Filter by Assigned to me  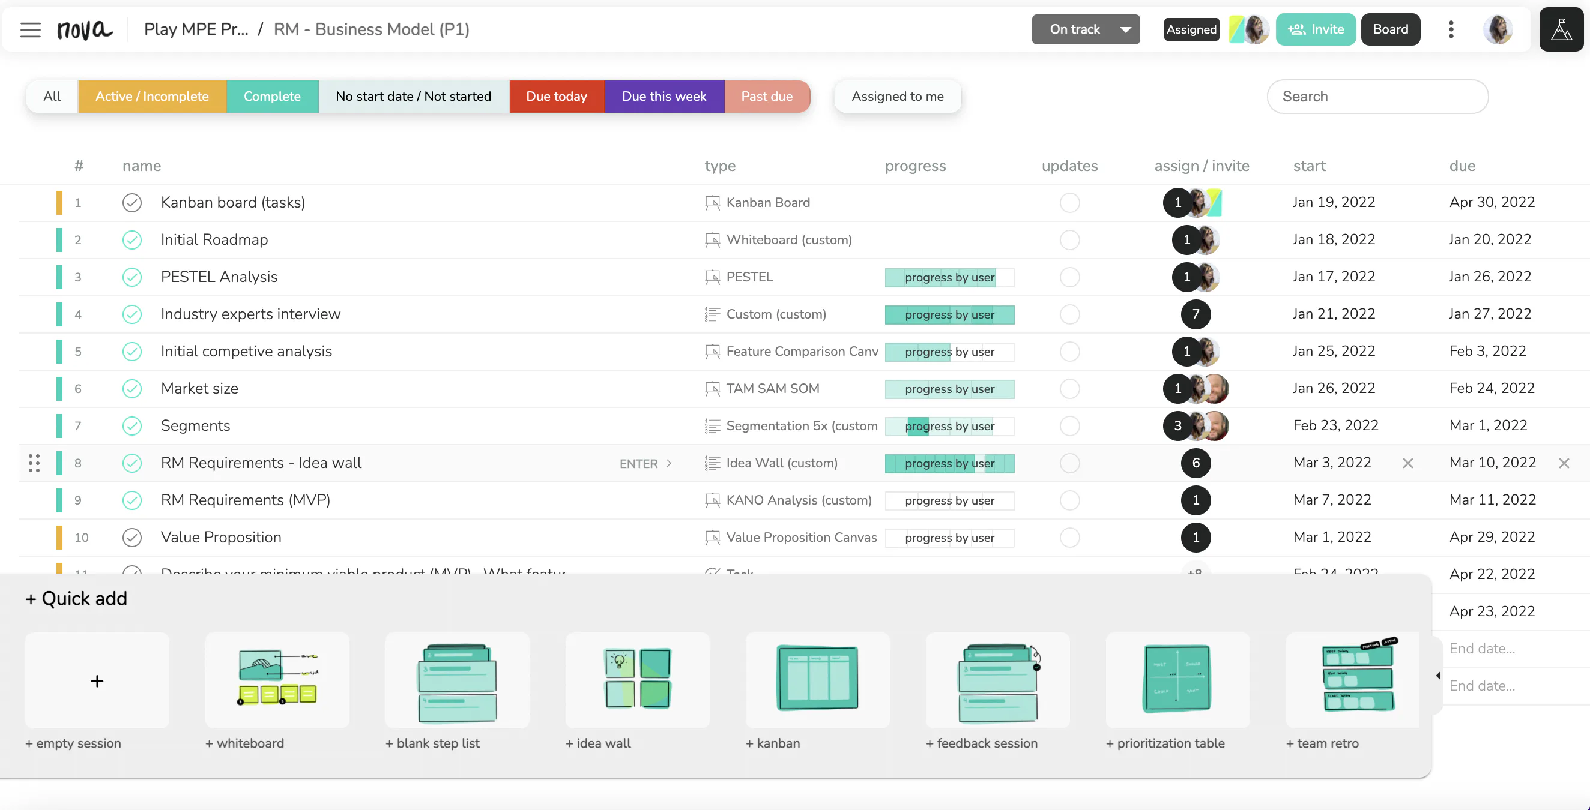click(898, 96)
